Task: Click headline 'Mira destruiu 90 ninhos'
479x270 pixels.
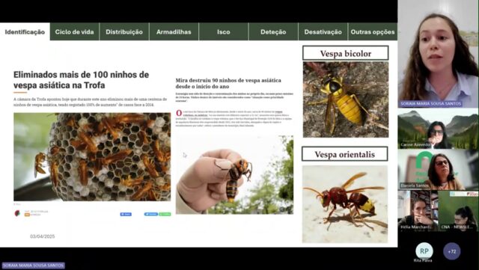Action: [228, 83]
